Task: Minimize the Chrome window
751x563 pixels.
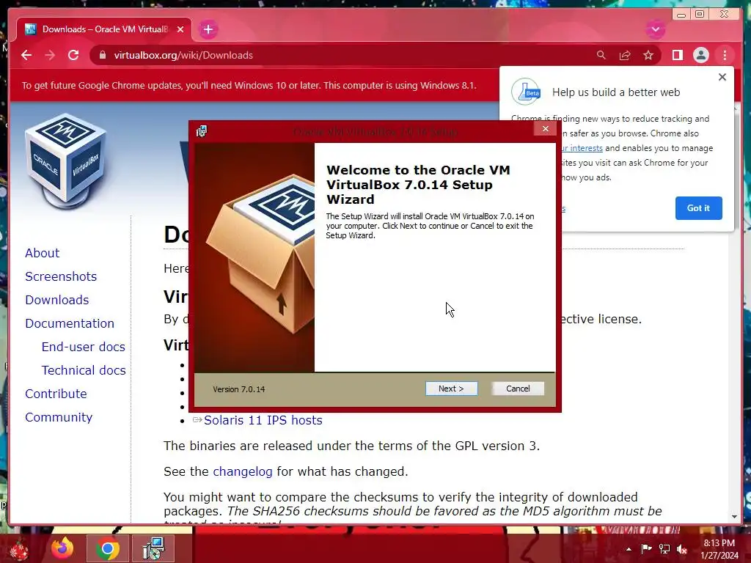Action: [681, 15]
